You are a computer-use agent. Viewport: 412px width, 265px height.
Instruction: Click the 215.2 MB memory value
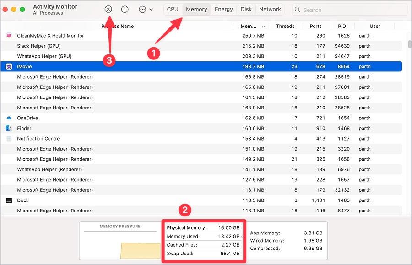(253, 46)
